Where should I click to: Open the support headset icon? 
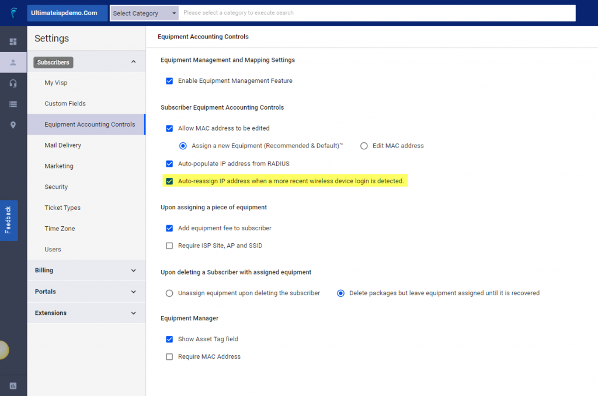(x=12, y=82)
